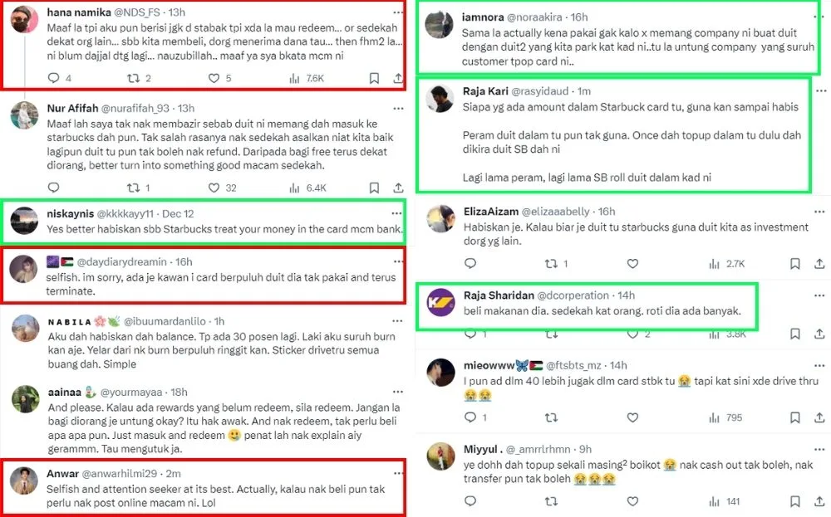
Task: Open iamnora's avatar thumbnail
Action: tap(438, 26)
